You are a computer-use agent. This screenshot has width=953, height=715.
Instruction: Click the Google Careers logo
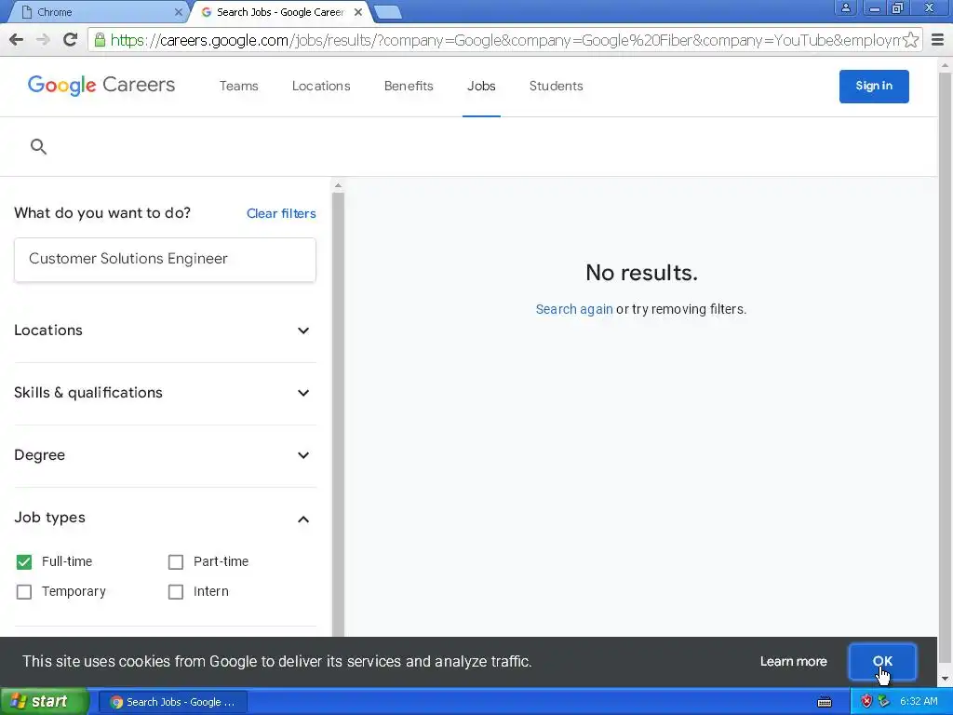click(x=101, y=85)
